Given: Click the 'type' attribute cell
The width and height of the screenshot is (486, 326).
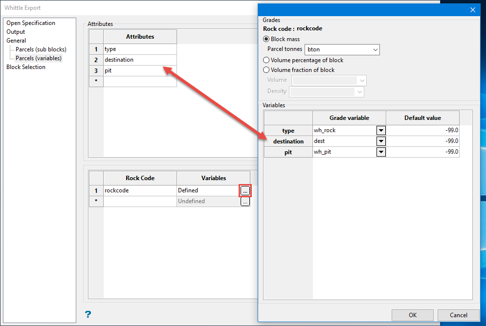Looking at the screenshot, I should click(140, 49).
